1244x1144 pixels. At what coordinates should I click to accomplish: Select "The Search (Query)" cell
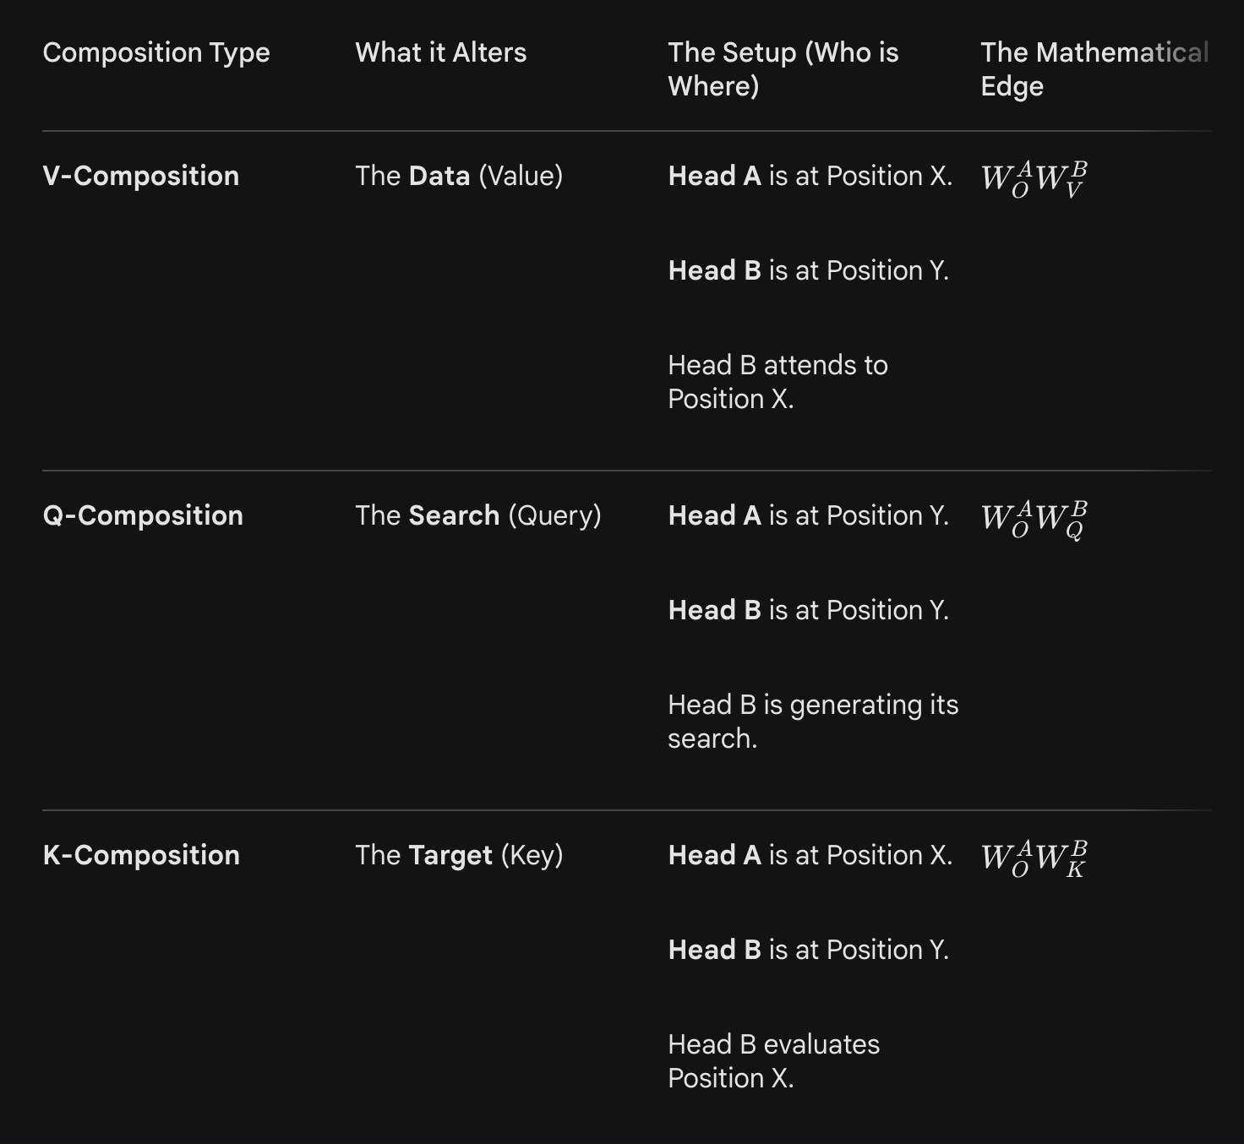coord(478,515)
